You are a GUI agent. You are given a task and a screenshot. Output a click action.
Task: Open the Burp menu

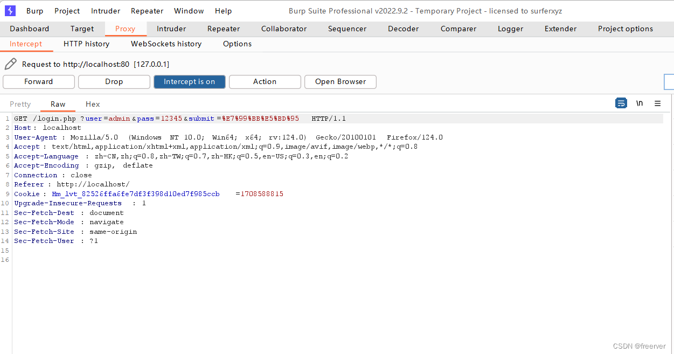click(35, 11)
